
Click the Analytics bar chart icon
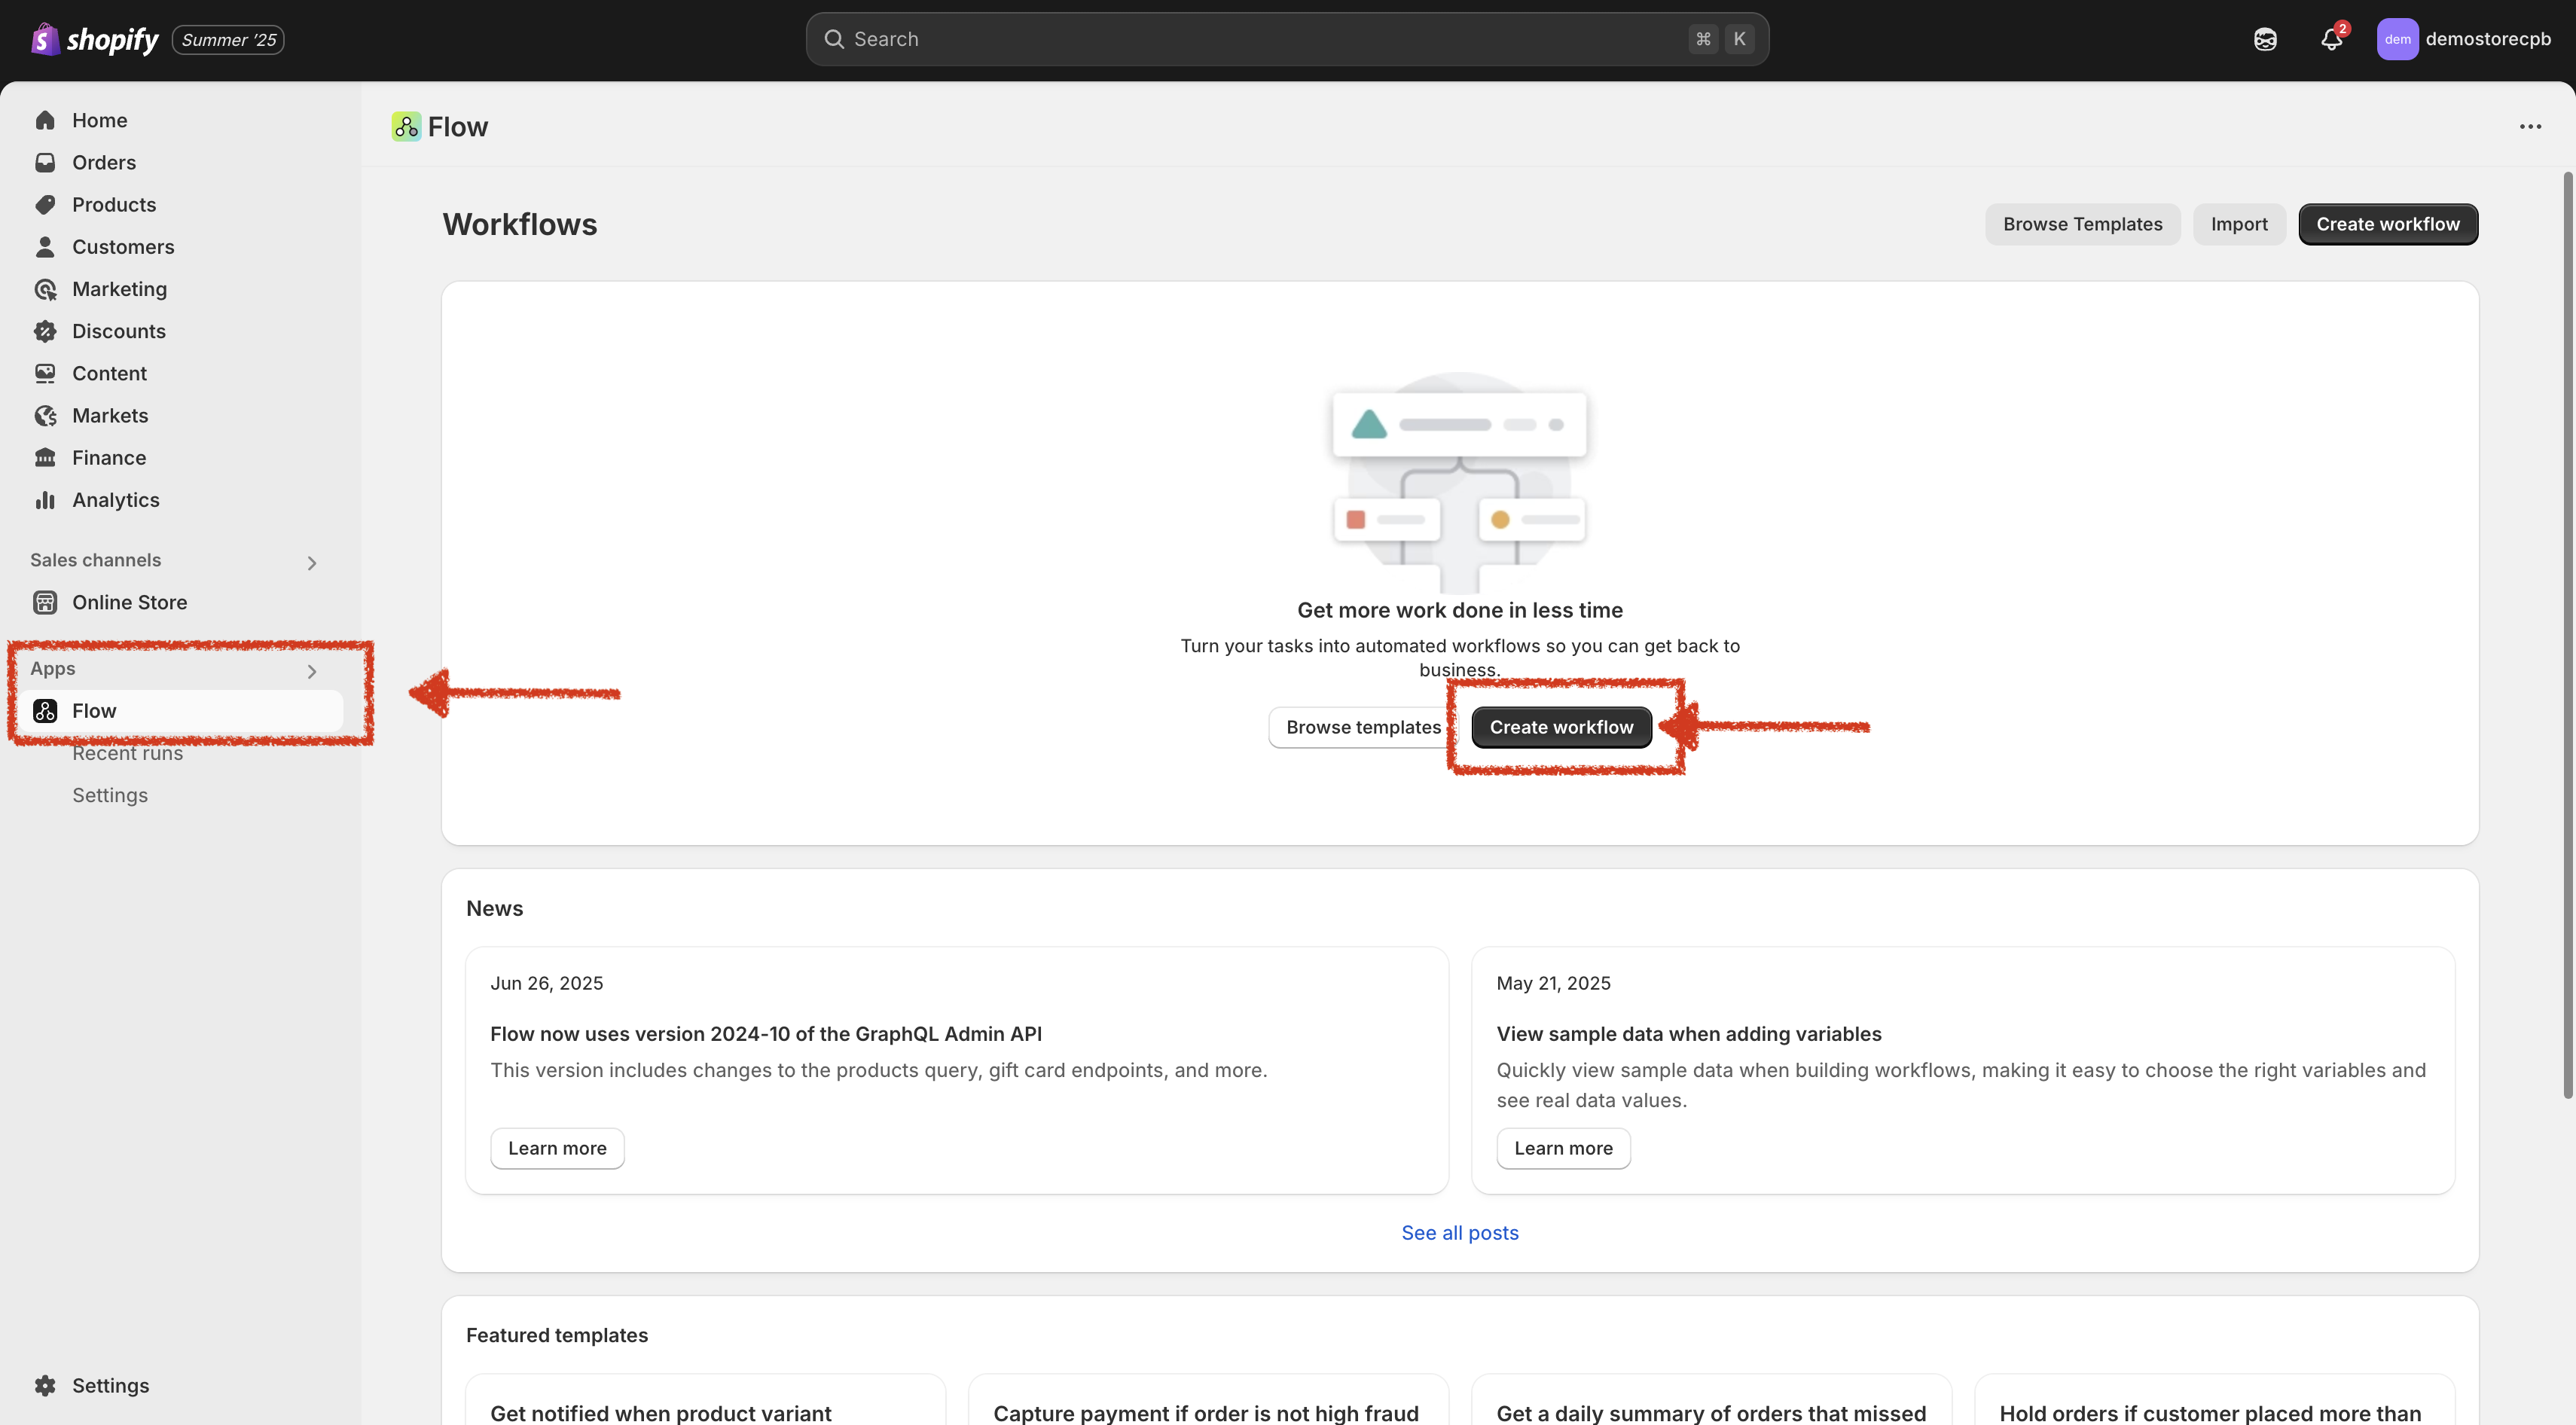tap(45, 500)
